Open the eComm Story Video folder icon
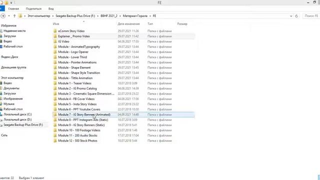320x180 pixels. click(55, 31)
